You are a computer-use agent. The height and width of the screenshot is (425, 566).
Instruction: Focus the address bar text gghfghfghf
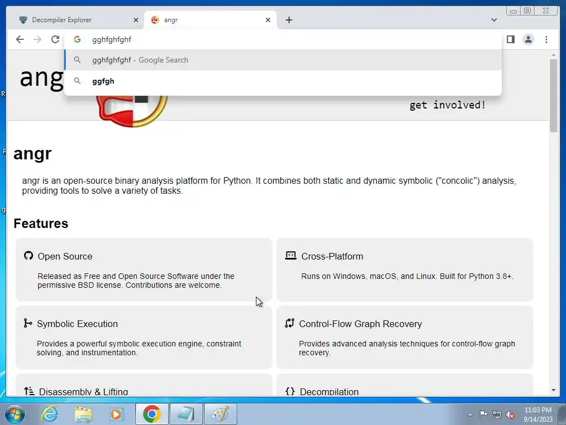(112, 40)
